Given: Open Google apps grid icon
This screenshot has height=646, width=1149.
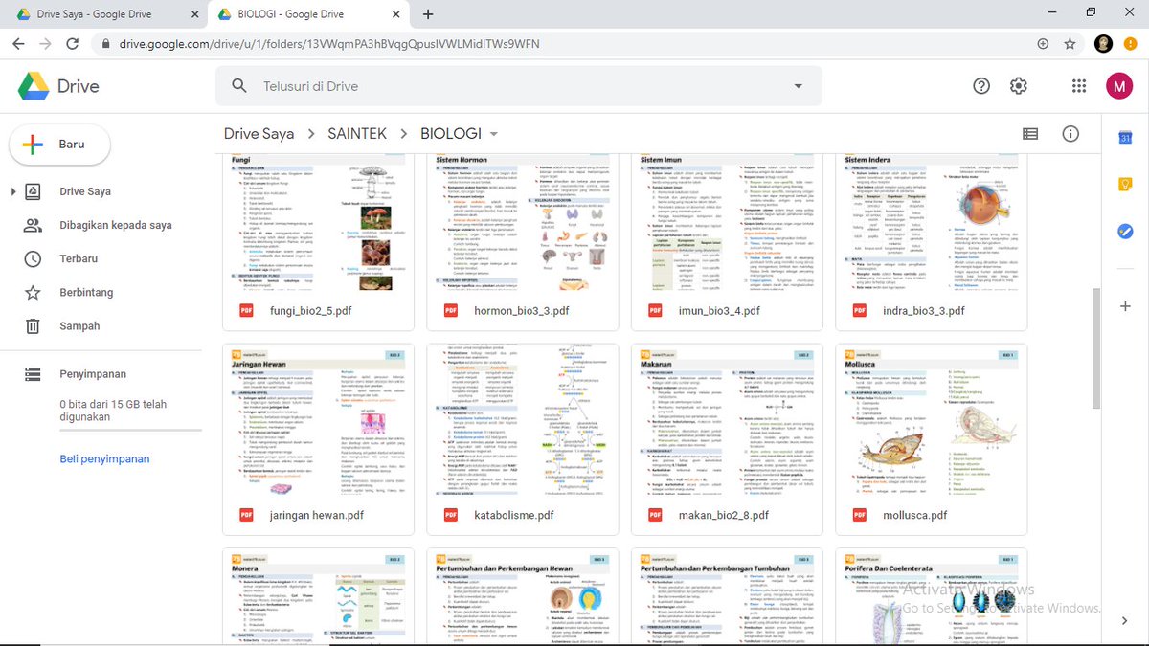Looking at the screenshot, I should [1079, 86].
